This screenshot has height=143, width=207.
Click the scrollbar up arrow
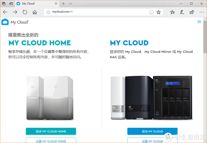click(x=205, y=19)
